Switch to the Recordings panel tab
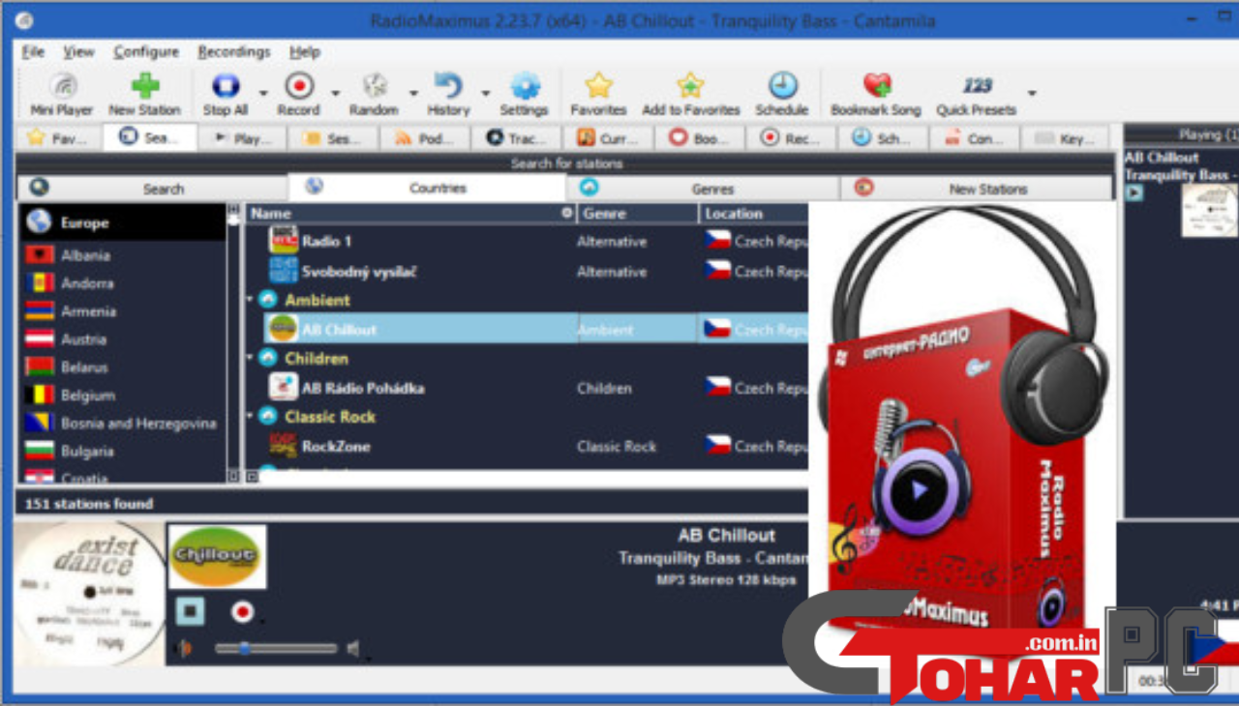The image size is (1239, 706). pyautogui.click(x=791, y=138)
